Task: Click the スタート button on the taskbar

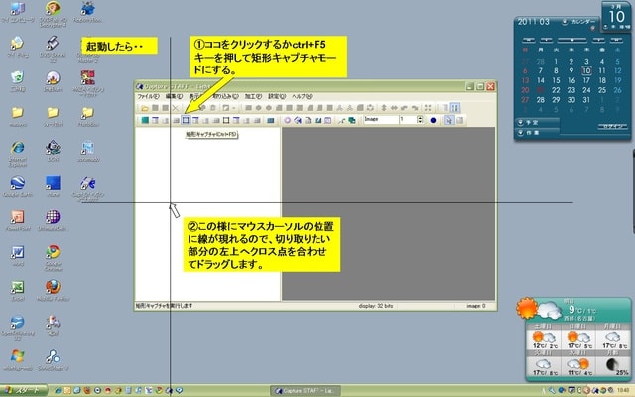Action: [x=24, y=390]
